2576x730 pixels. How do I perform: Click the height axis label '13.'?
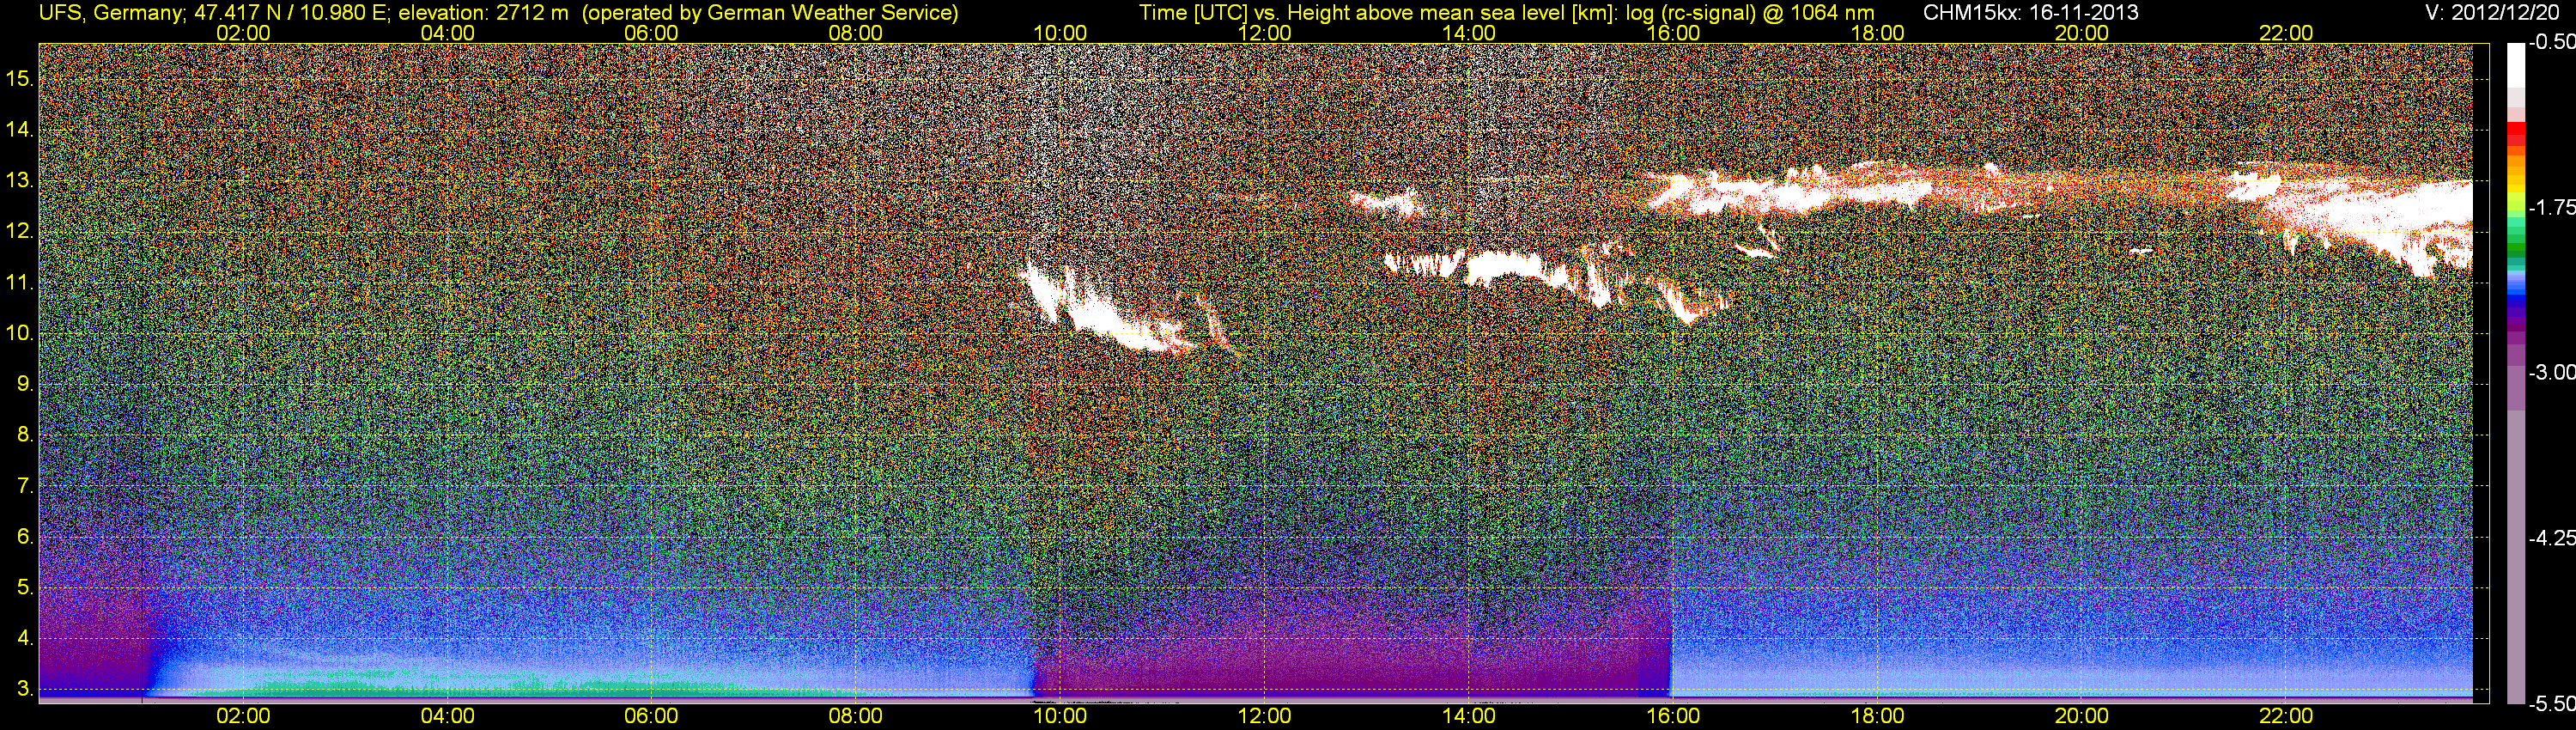tap(20, 181)
